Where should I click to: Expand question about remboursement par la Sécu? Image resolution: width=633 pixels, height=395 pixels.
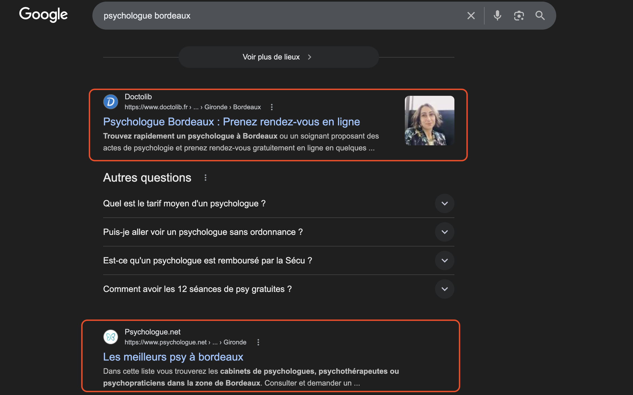[444, 260]
